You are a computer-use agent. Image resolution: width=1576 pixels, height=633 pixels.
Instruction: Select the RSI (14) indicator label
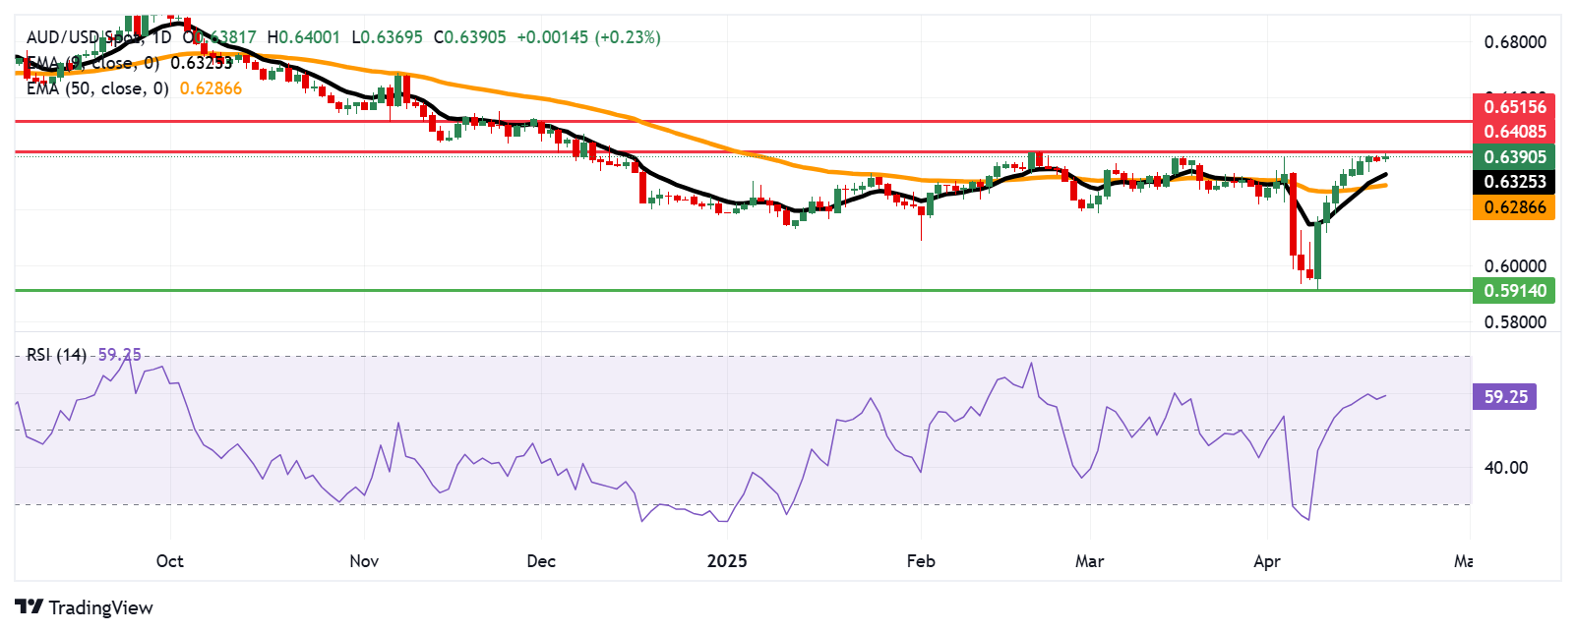click(x=56, y=355)
